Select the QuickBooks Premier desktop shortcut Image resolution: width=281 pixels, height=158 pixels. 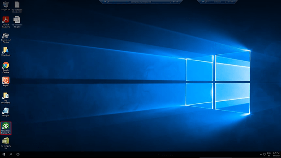6,128
